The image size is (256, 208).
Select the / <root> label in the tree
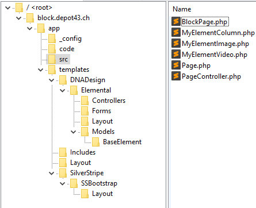(39, 7)
